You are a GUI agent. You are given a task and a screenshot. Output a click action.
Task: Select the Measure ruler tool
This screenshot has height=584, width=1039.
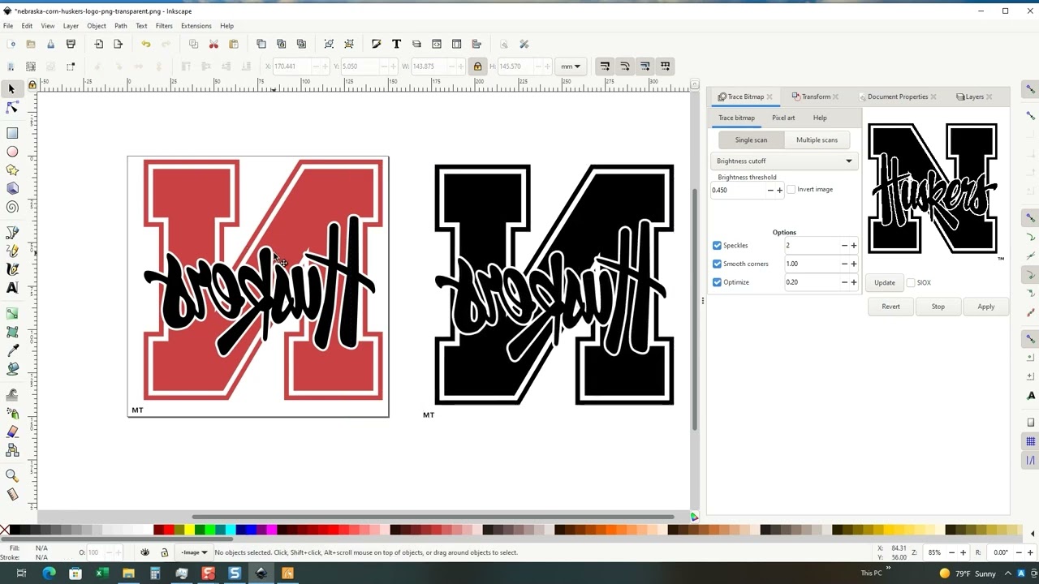[12, 494]
